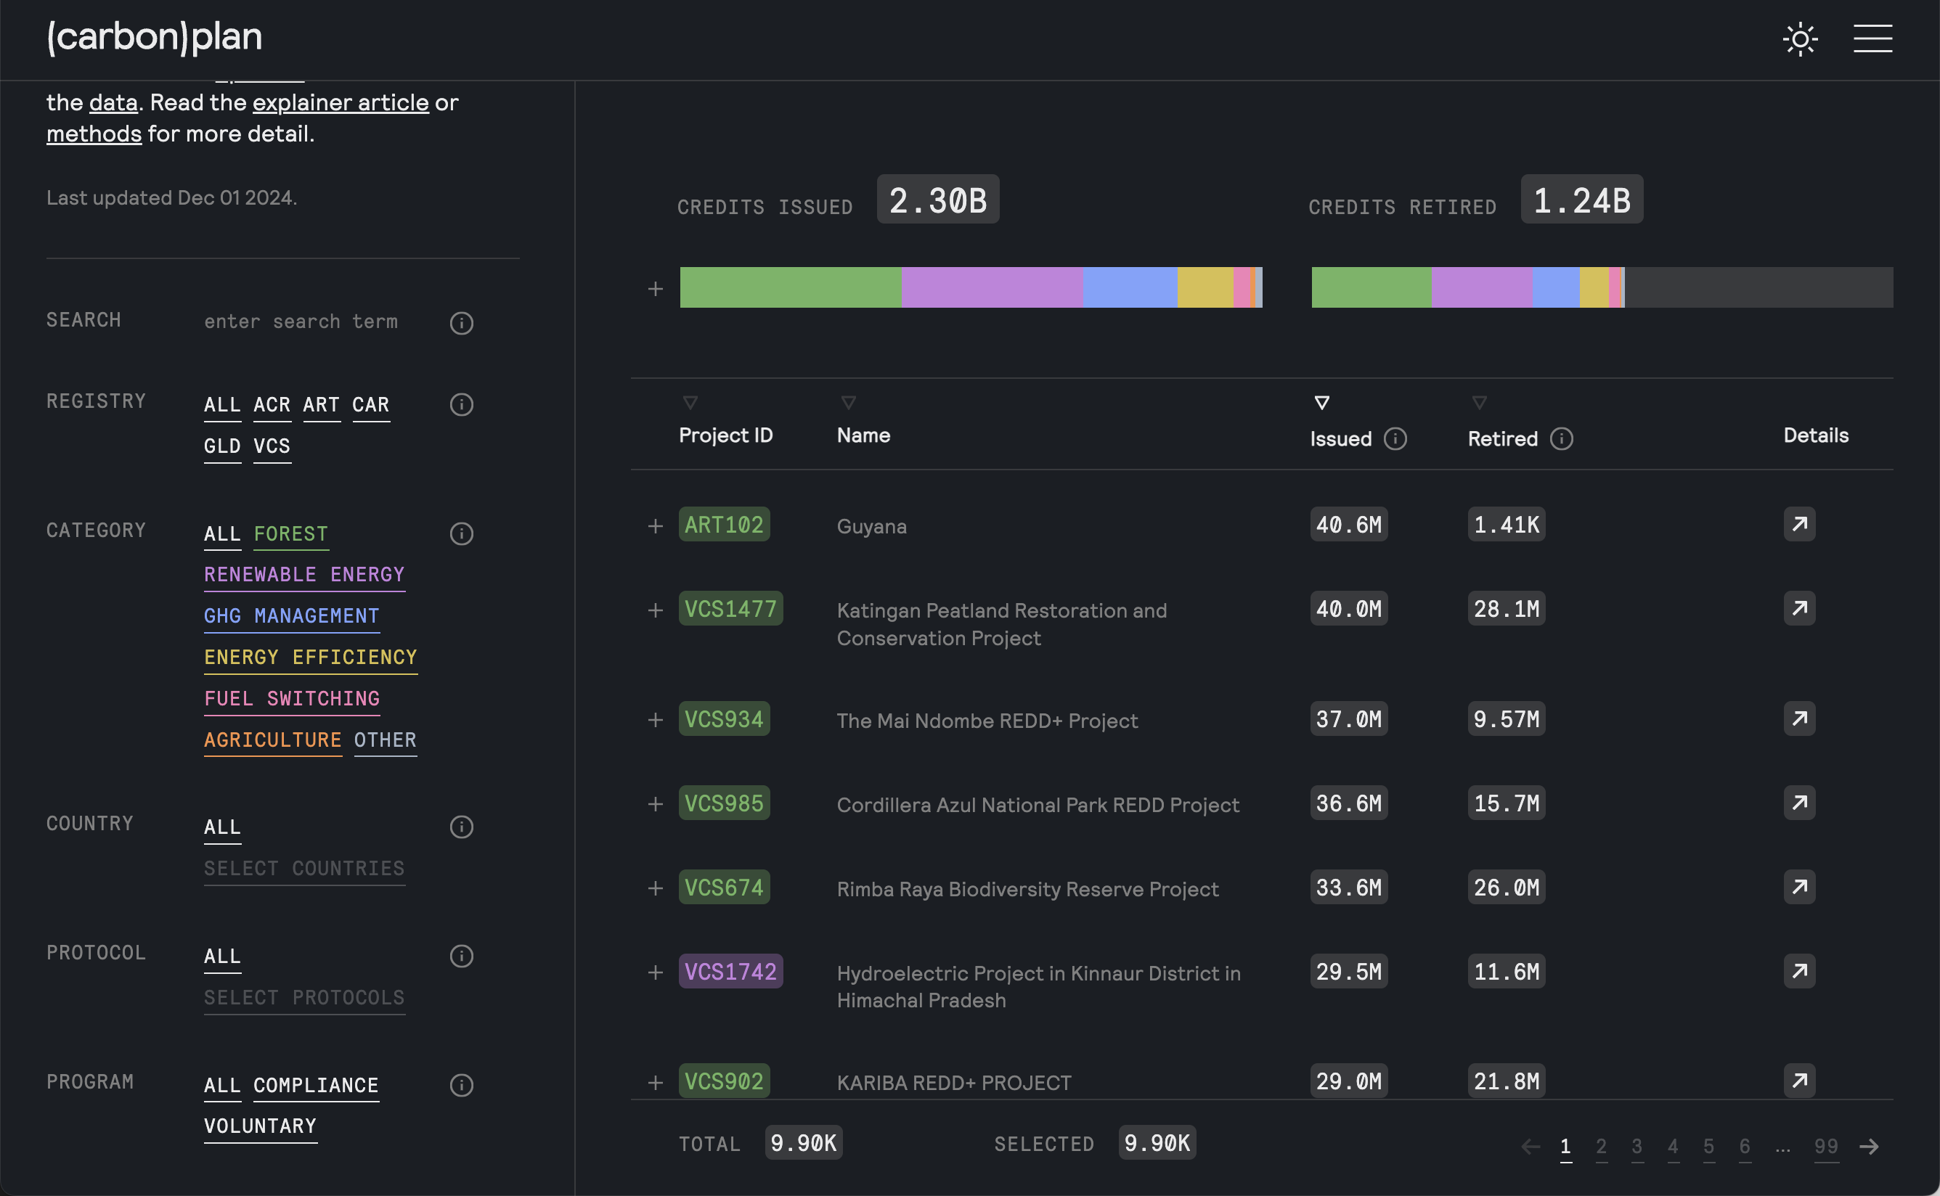Open details arrow for Rimba Raya project
The width and height of the screenshot is (1940, 1196).
1798,888
